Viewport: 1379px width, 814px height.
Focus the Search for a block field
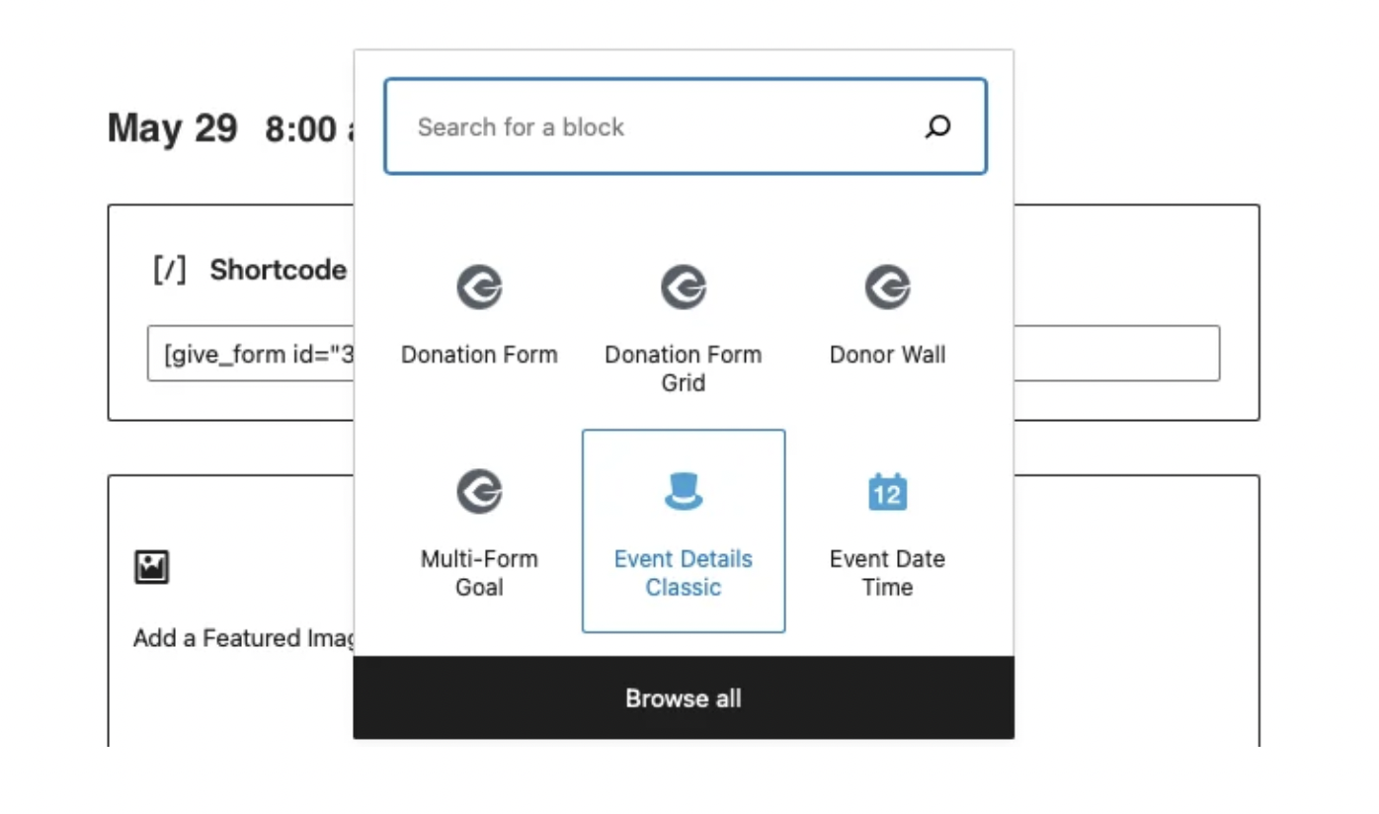point(685,126)
